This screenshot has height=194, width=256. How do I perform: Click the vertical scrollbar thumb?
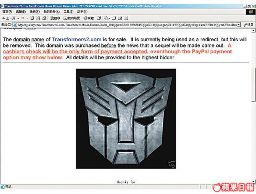pos(253,84)
